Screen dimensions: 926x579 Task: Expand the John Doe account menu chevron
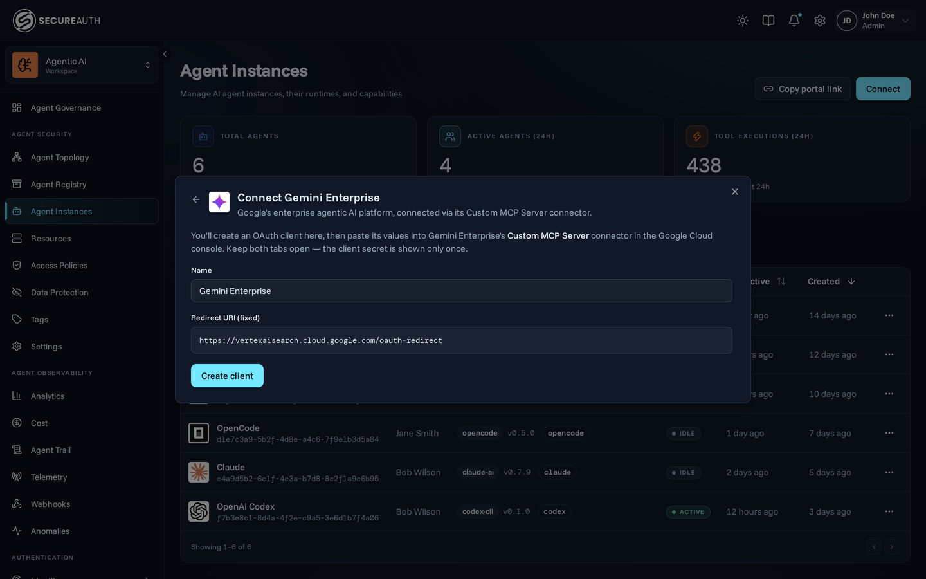(x=905, y=21)
